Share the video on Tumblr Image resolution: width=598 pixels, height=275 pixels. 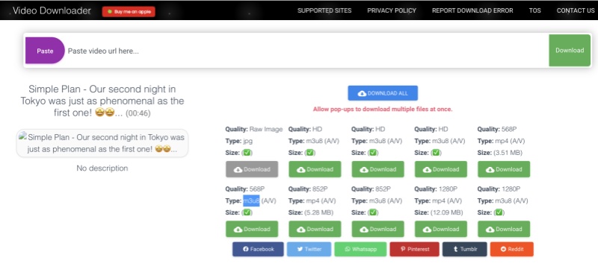[x=464, y=249]
